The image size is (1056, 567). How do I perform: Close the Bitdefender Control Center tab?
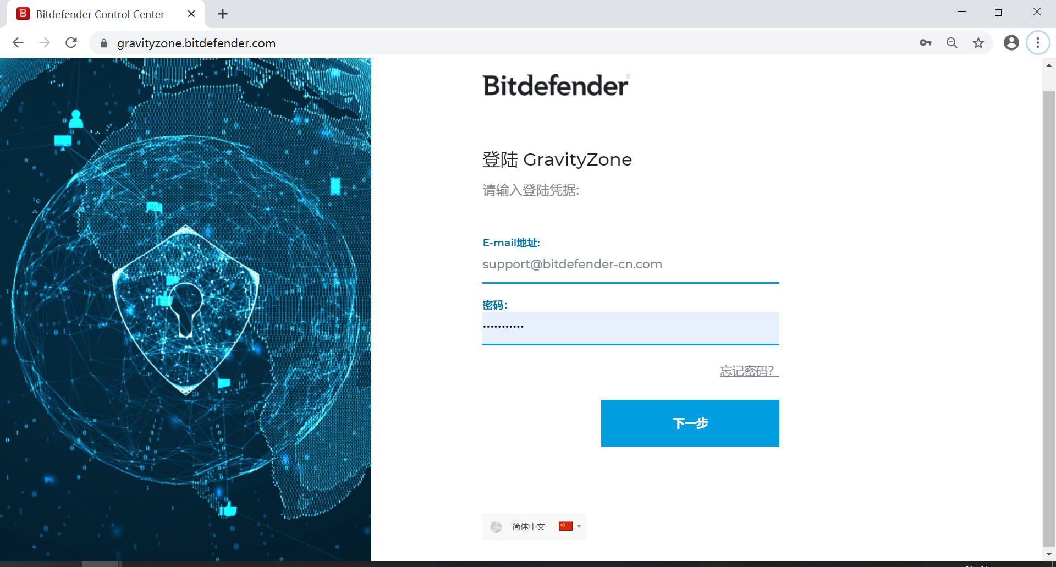[191, 14]
